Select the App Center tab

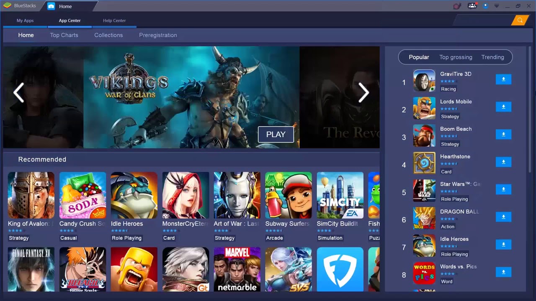(x=70, y=20)
